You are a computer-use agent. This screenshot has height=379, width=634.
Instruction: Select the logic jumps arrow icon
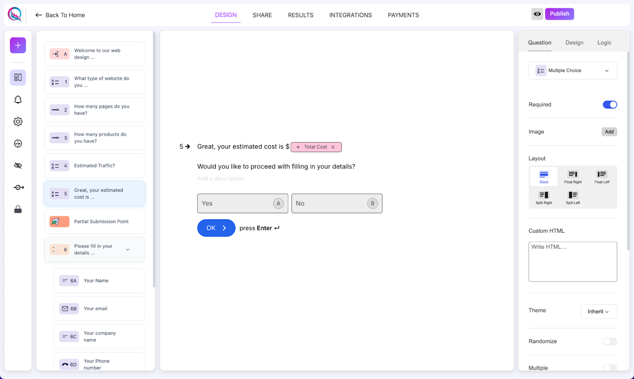18,187
